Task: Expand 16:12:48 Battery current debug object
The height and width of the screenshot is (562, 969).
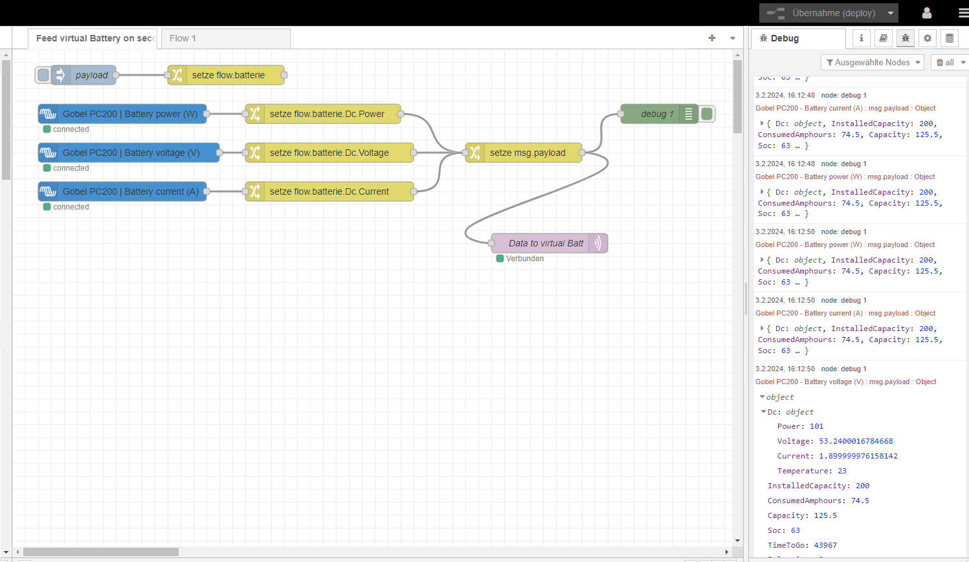Action: pos(762,124)
